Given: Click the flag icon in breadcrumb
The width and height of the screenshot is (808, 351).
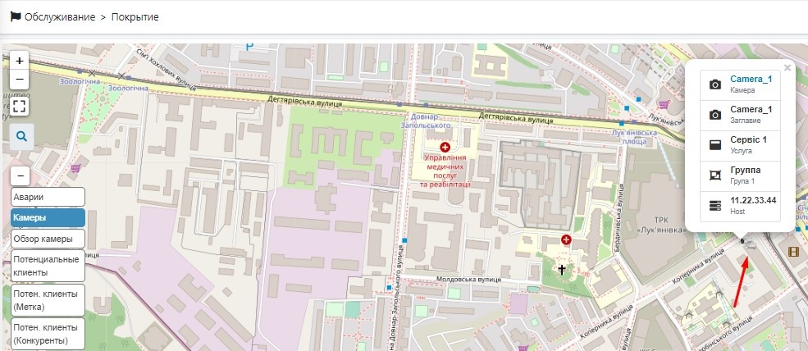Looking at the screenshot, I should (x=16, y=16).
